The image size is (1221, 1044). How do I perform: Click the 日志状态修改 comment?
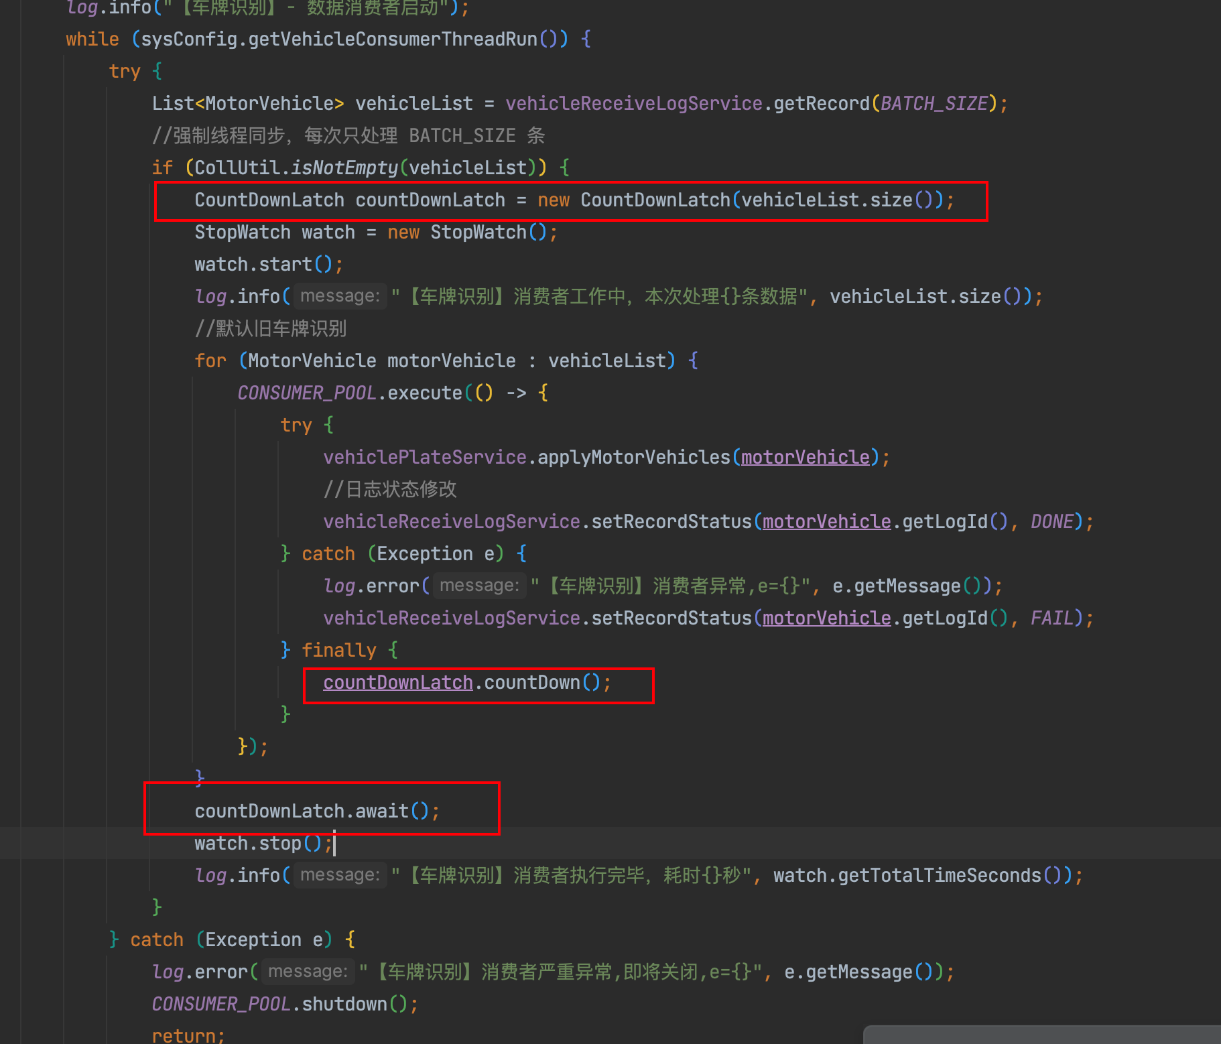(390, 489)
